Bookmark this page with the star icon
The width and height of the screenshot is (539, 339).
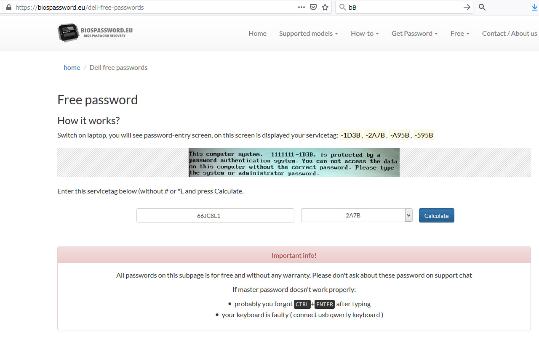coord(325,7)
